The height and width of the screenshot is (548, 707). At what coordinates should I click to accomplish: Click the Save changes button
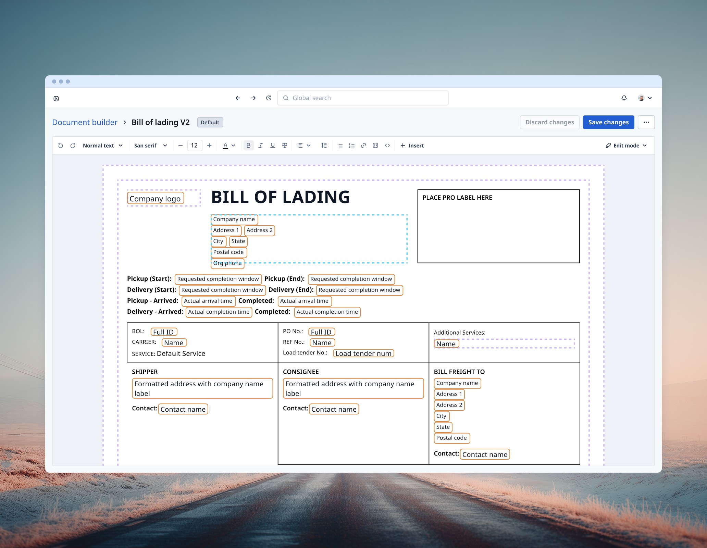[x=608, y=122]
